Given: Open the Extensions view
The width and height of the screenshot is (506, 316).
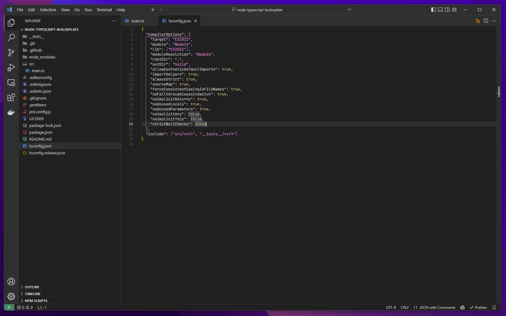Looking at the screenshot, I should tap(11, 98).
